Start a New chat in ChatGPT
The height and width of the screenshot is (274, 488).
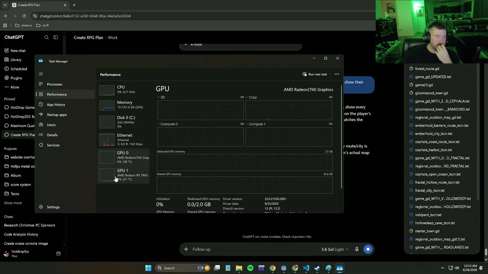[x=18, y=51]
